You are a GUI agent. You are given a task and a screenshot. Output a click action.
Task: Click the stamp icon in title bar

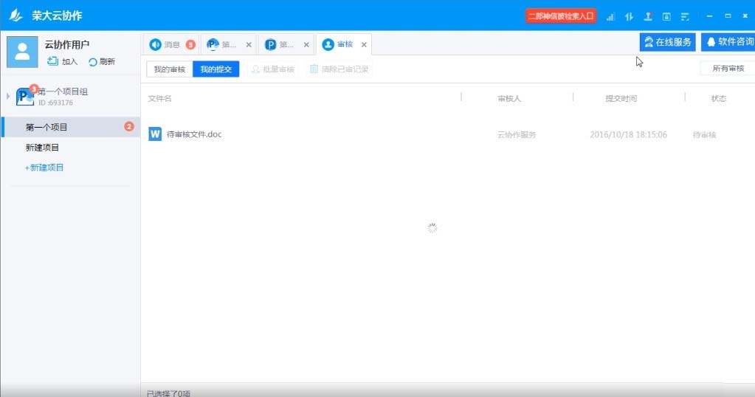pyautogui.click(x=648, y=16)
